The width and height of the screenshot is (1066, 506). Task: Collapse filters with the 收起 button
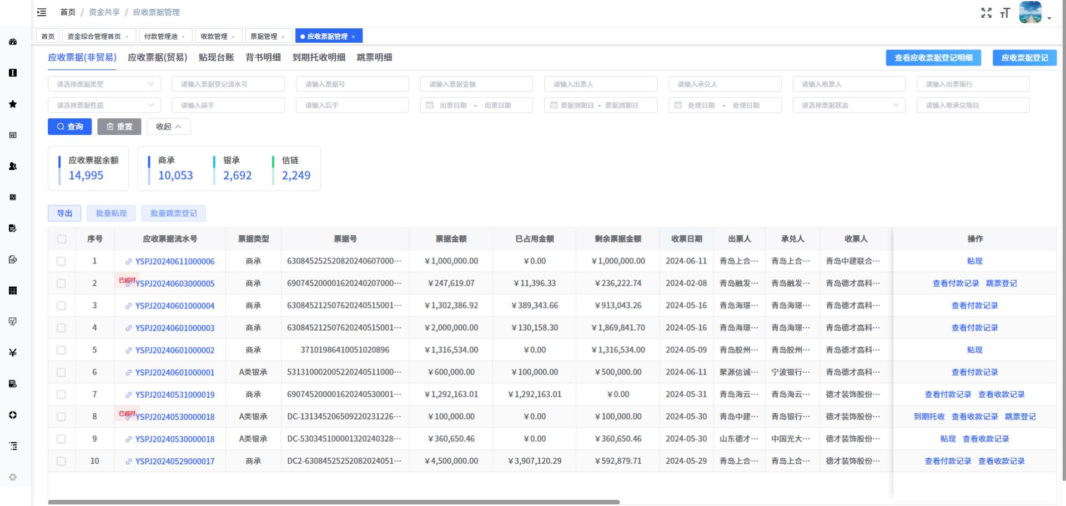(x=168, y=126)
